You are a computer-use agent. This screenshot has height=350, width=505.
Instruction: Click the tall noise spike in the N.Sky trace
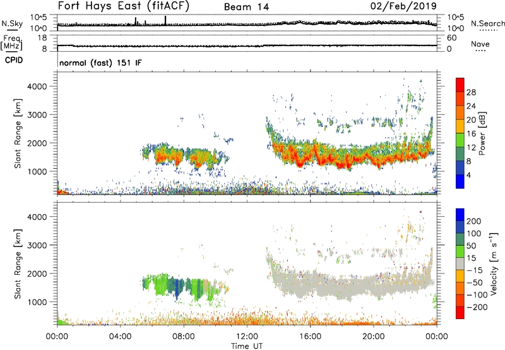[x=165, y=20]
